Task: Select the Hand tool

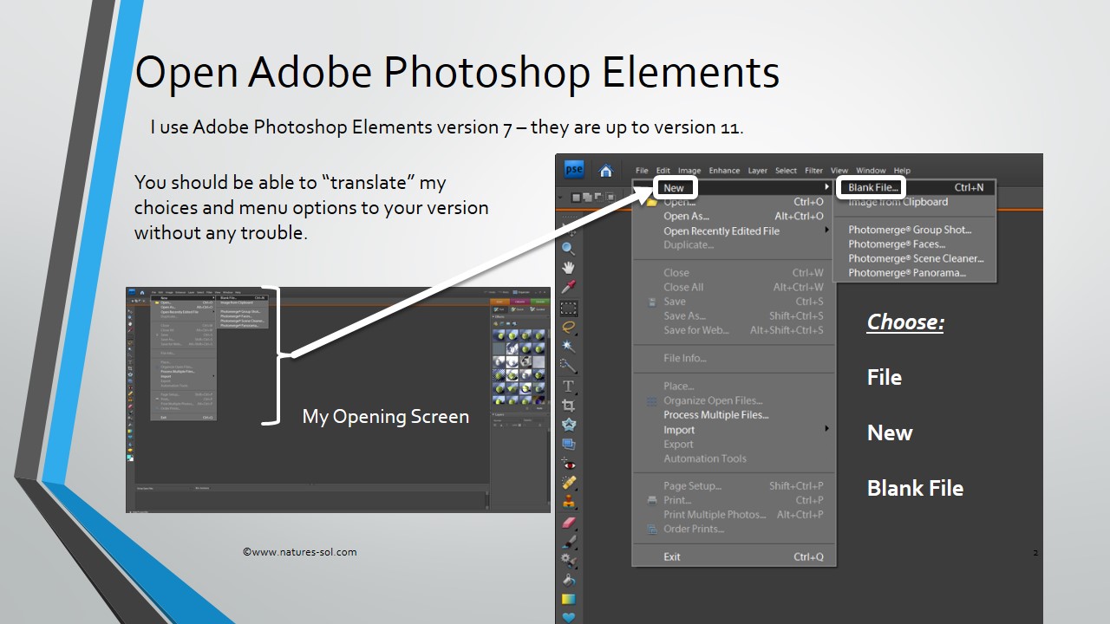Action: click(568, 268)
